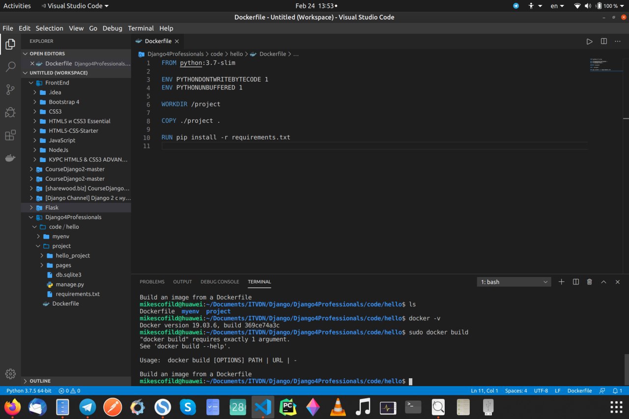629x419 pixels.
Task: Open Skype from the dock
Action: tap(188, 407)
